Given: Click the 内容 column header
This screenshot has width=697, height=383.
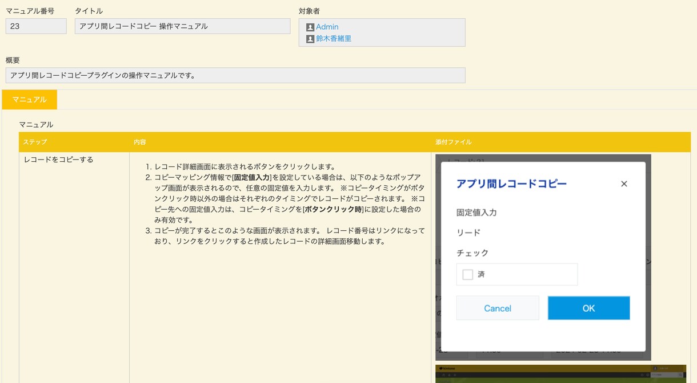Looking at the screenshot, I should [x=280, y=142].
